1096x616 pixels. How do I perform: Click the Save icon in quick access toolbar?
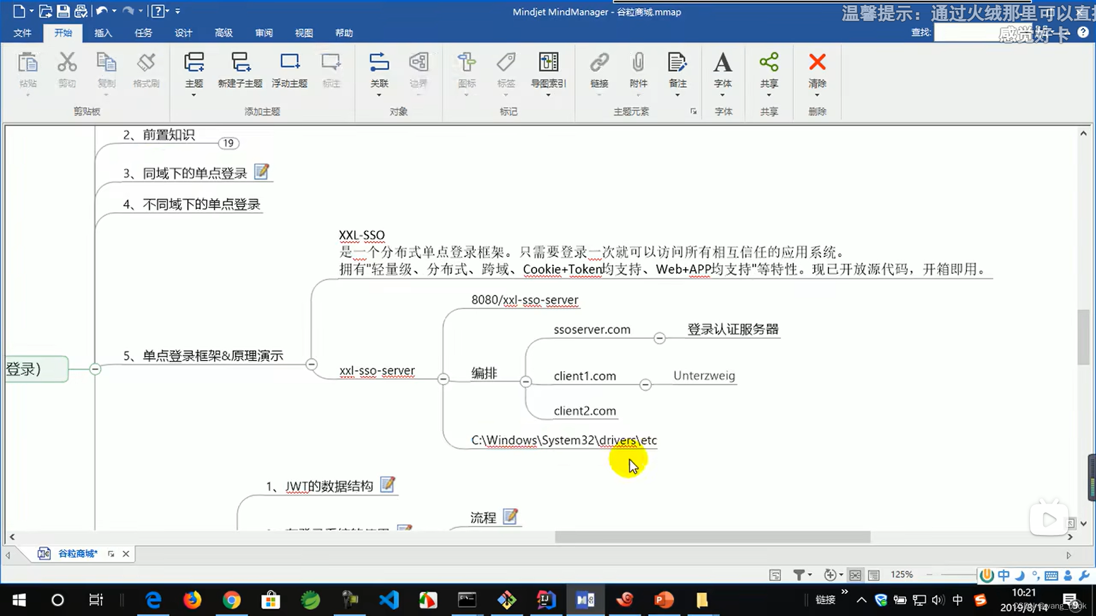click(63, 11)
